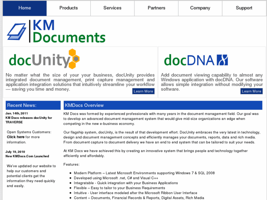
Task: Click the docUnity logo image
Action: pyautogui.click(x=44, y=59)
